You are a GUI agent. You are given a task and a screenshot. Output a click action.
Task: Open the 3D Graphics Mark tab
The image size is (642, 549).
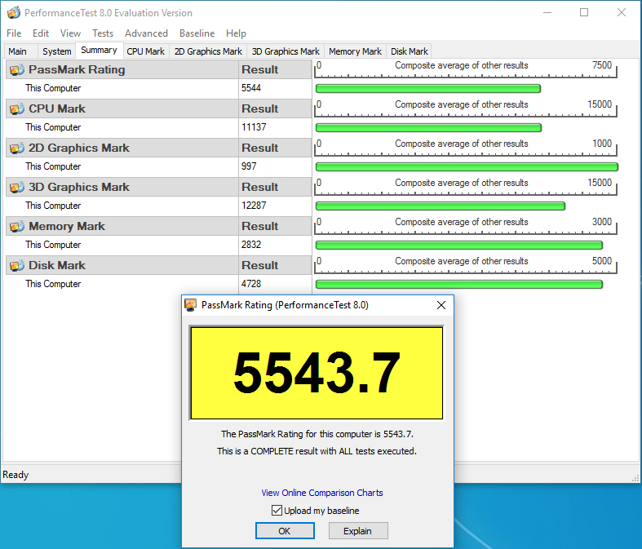click(286, 51)
